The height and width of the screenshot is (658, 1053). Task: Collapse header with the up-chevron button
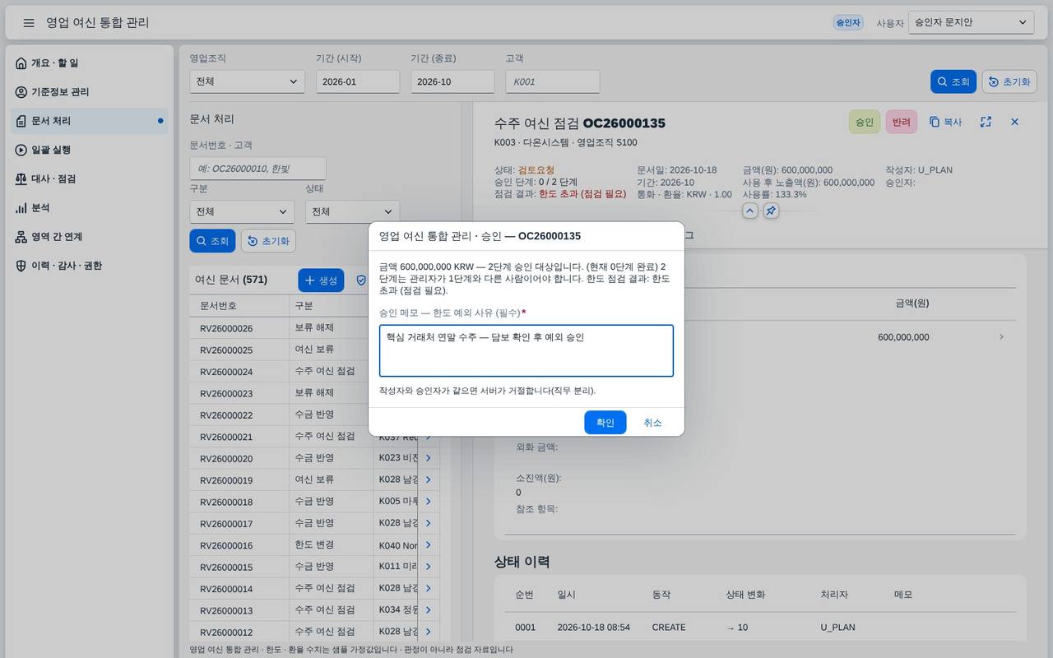pos(749,211)
